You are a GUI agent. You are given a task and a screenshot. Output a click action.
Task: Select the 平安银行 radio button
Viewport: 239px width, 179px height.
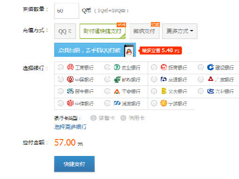coord(107,91)
